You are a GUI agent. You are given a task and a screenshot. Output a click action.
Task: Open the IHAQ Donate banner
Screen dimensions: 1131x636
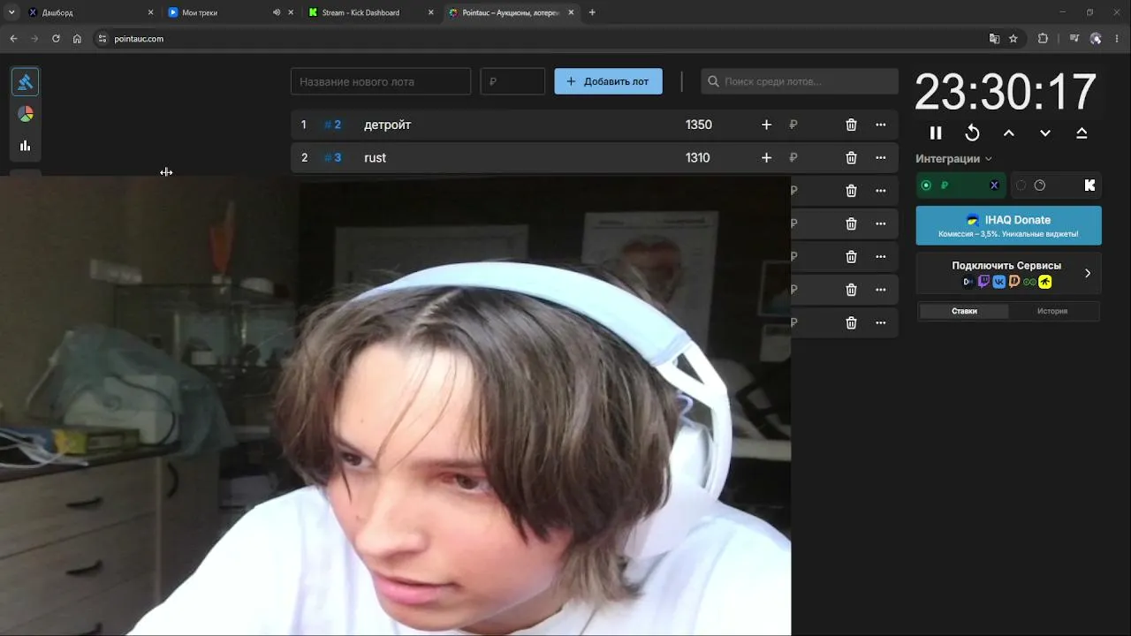point(1008,225)
